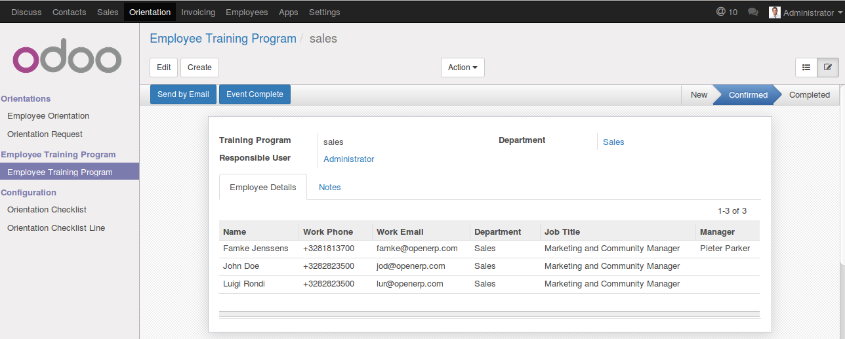Select the Completed status stage
This screenshot has width=845, height=339.
coord(809,95)
